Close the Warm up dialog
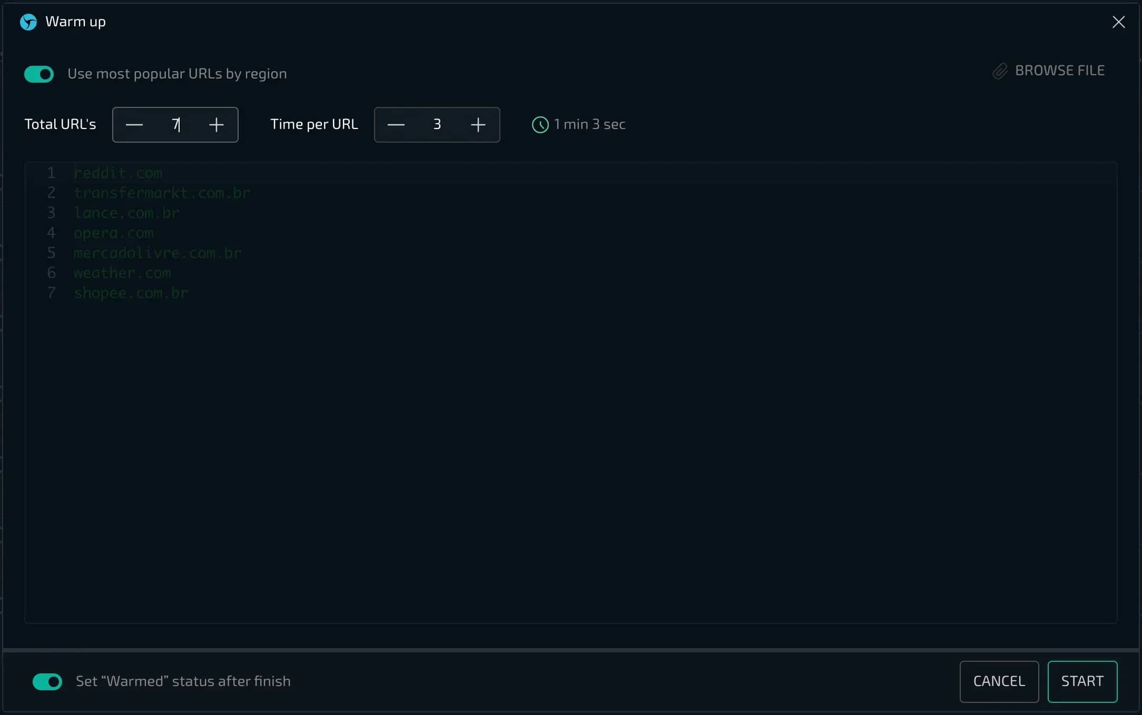Viewport: 1142px width, 715px height. tap(1118, 22)
